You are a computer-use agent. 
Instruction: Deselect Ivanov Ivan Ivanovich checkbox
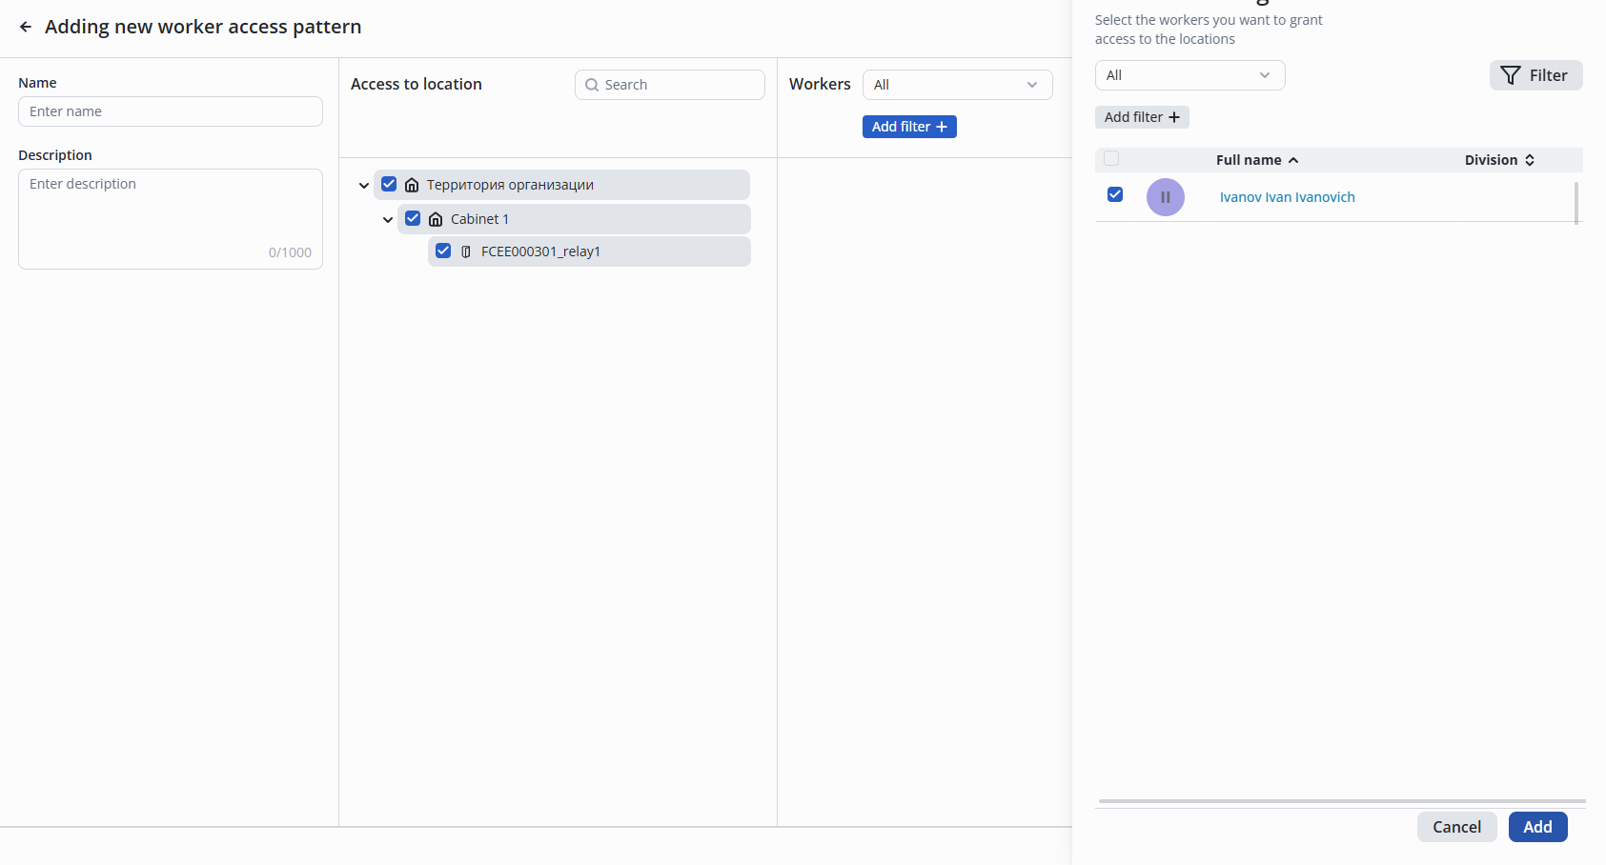click(x=1115, y=194)
